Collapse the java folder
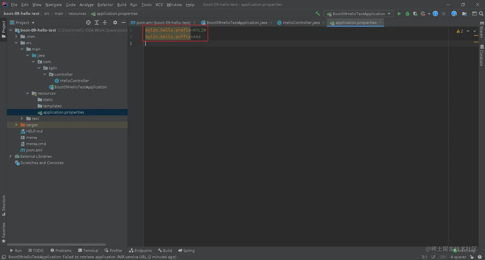Image resolution: width=485 pixels, height=260 pixels. pyautogui.click(x=28, y=55)
